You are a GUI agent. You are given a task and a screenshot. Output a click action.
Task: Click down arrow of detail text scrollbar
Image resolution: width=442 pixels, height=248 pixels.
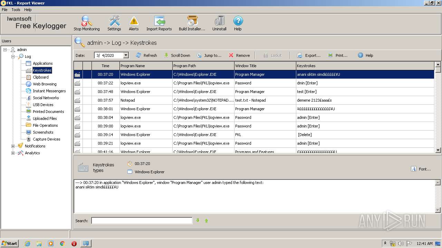tap(438, 210)
